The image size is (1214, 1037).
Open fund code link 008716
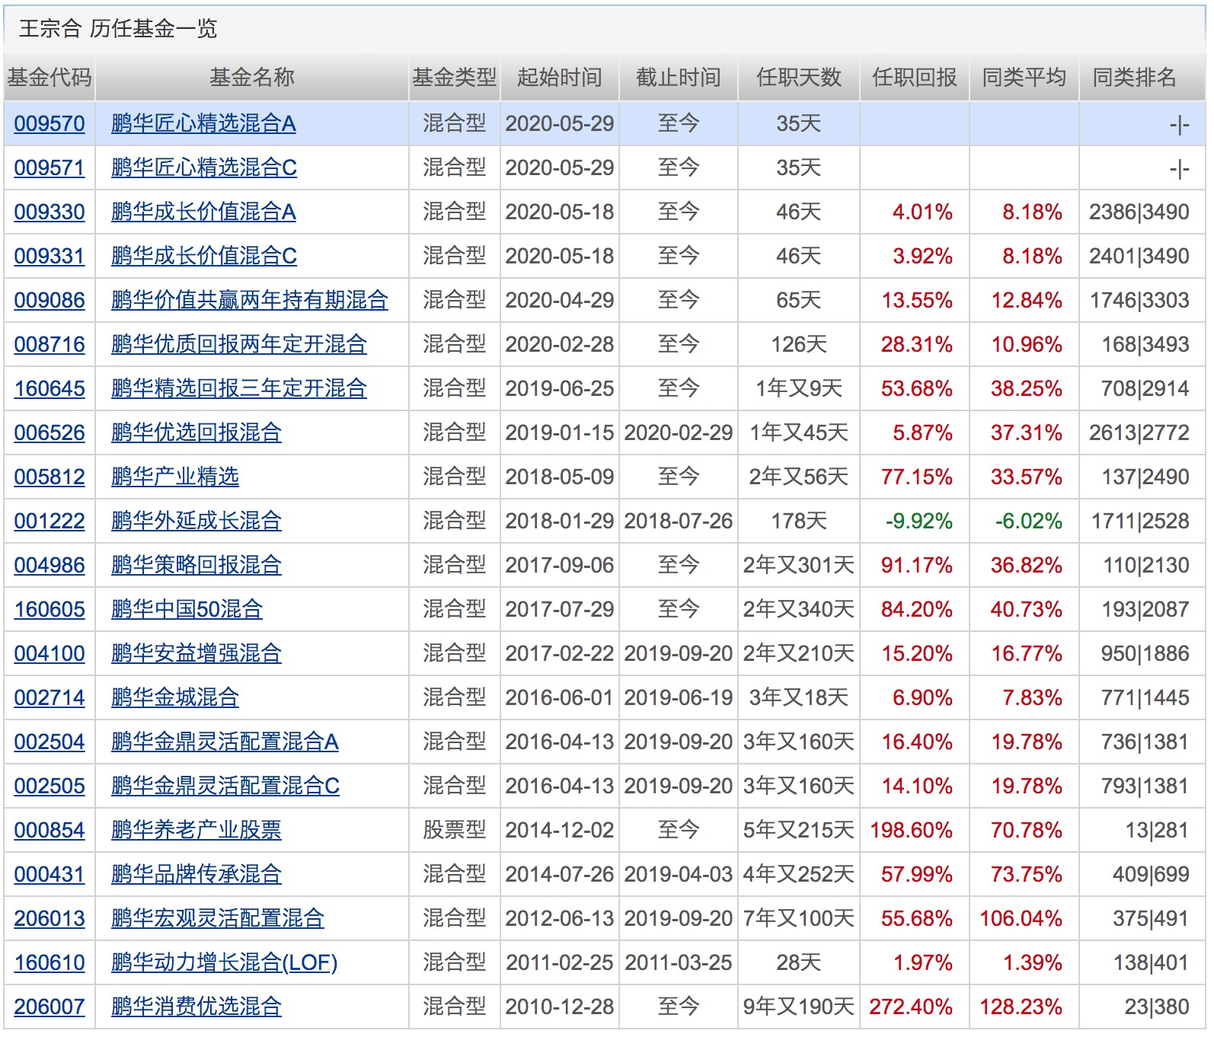click(50, 344)
